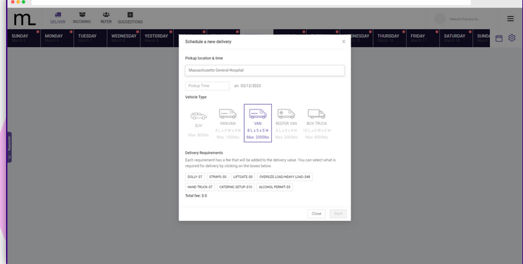This screenshot has height=264, width=523.
Task: Click the Vehicle Type label
Action: [x=196, y=97]
